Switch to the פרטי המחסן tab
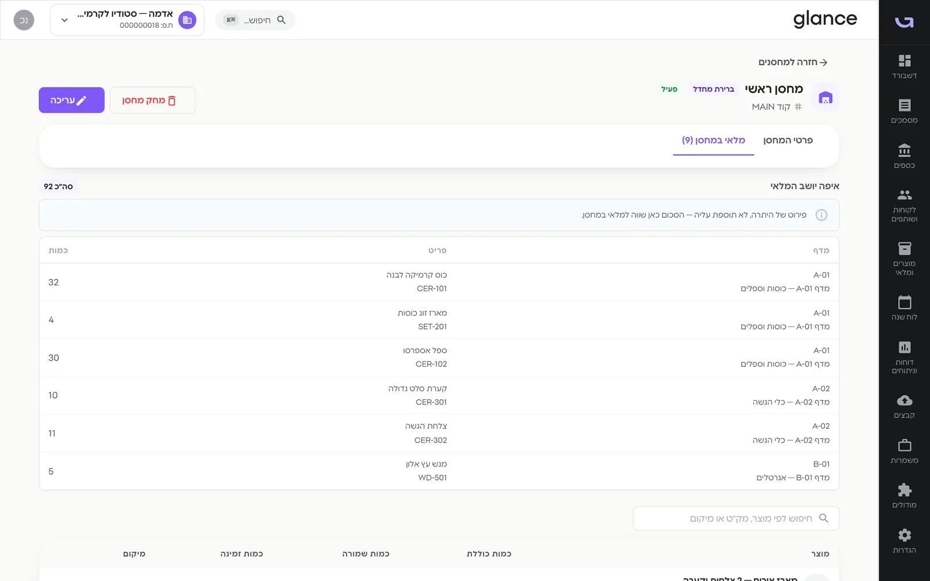 click(x=788, y=140)
